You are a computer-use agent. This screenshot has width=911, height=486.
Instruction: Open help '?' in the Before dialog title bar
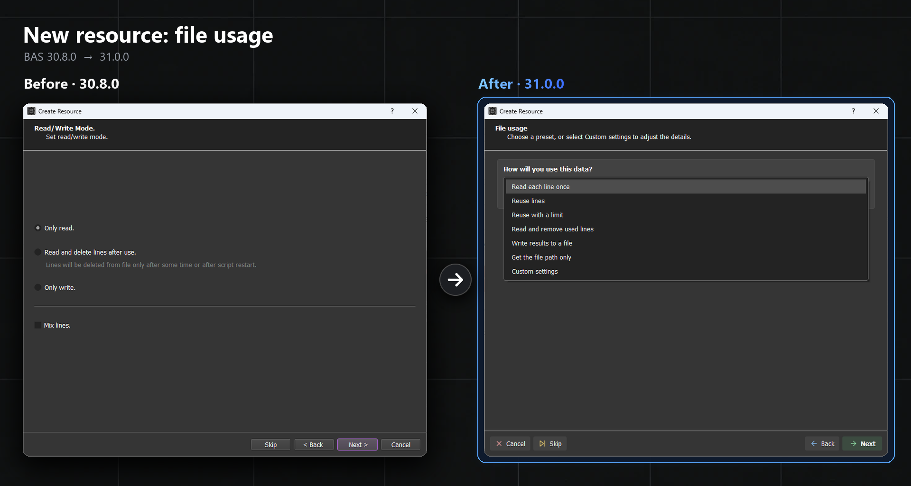pos(392,111)
